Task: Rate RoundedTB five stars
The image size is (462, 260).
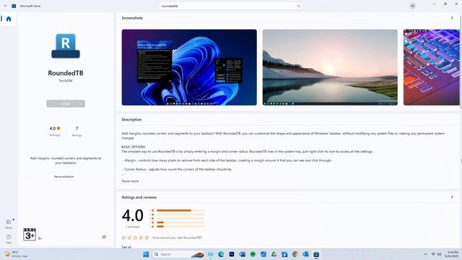Action: point(147,238)
